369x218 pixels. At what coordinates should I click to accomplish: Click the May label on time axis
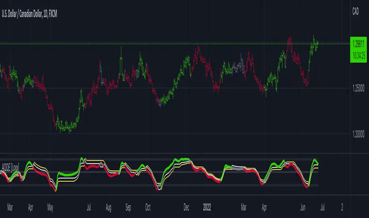tap(50, 207)
